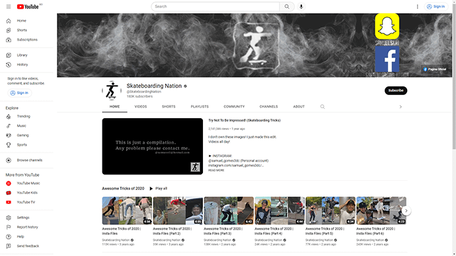The width and height of the screenshot is (456, 256).
Task: Click the search magnifier button
Action: [x=287, y=7]
